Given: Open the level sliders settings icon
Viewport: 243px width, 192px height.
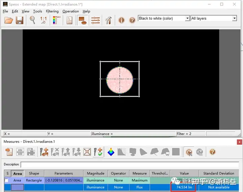Looking at the screenshot, I should tap(96, 20).
